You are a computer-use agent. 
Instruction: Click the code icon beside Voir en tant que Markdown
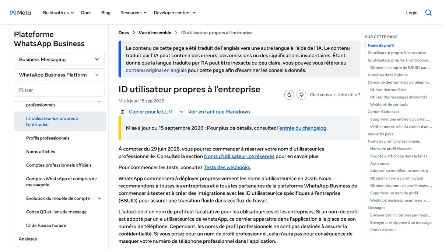click(x=181, y=112)
